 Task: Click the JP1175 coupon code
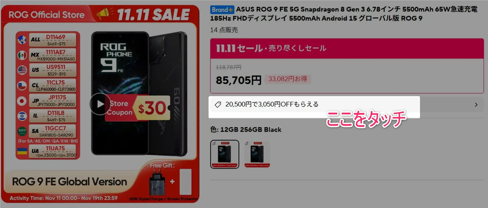(57, 97)
